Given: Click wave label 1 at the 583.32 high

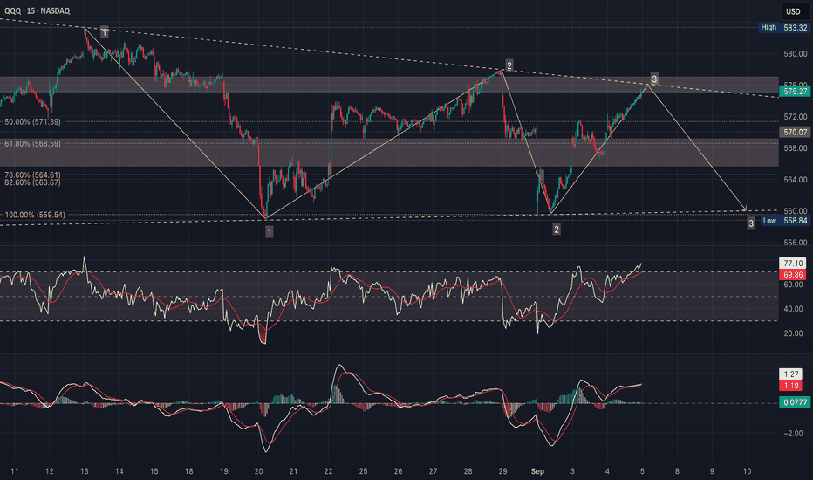Looking at the screenshot, I should (x=104, y=32).
